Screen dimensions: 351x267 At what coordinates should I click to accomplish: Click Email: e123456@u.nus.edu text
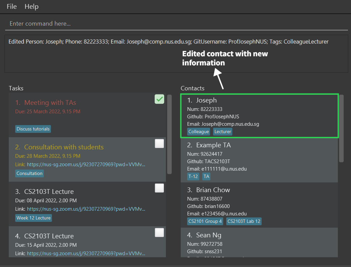click(217, 214)
